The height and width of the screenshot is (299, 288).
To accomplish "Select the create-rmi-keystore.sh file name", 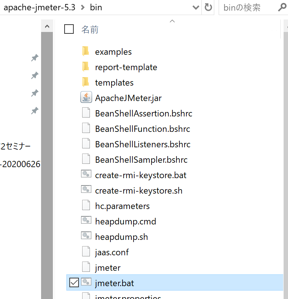I will coord(139,191).
